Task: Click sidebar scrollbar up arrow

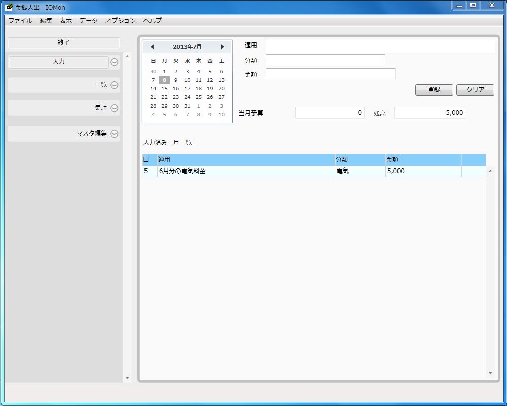Action: point(127,57)
